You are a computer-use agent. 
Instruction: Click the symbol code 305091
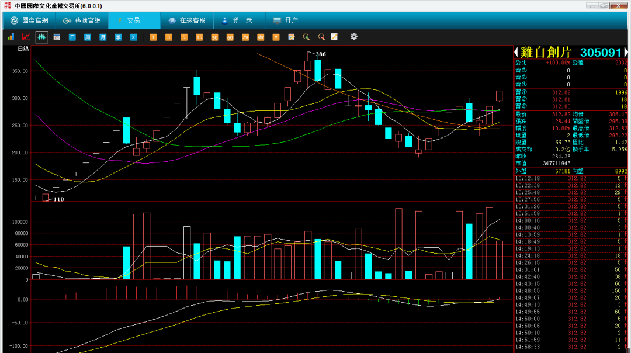pos(601,53)
